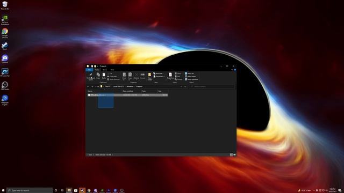Collapse the ribbon with the chevron
This screenshot has height=193, width=344.
pos(232,70)
